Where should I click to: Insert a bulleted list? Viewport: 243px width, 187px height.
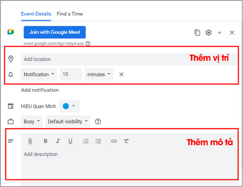98,141
